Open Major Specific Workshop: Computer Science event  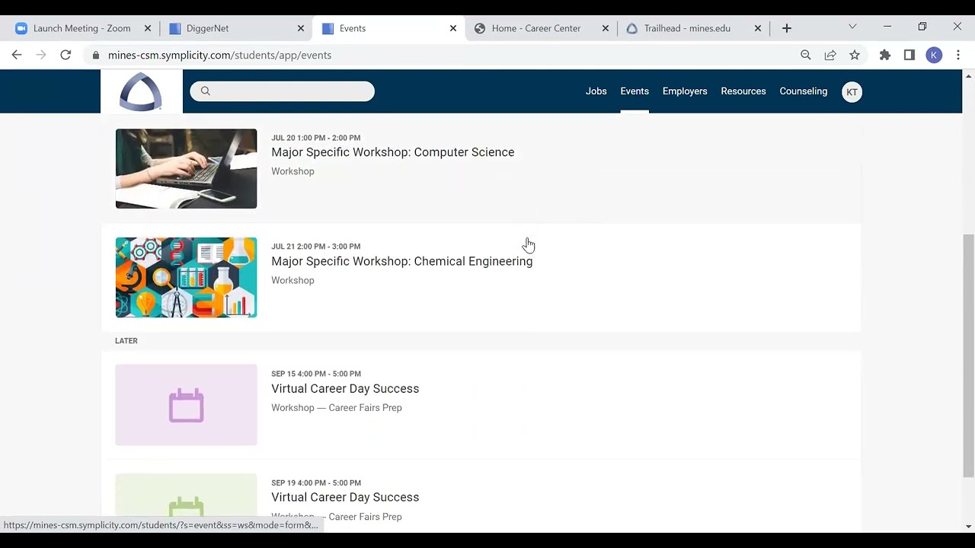[392, 152]
